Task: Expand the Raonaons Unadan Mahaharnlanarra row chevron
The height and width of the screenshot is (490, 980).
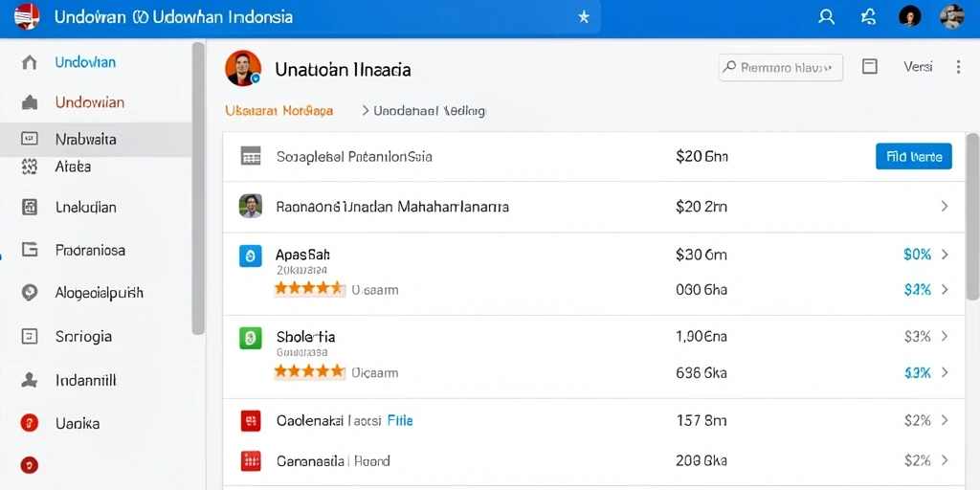Action: (945, 207)
